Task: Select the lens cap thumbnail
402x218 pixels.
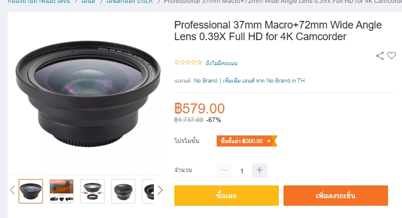Action: click(123, 191)
